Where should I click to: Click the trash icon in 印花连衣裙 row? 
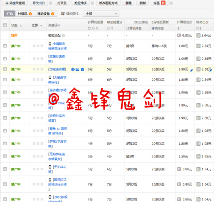pos(82,70)
